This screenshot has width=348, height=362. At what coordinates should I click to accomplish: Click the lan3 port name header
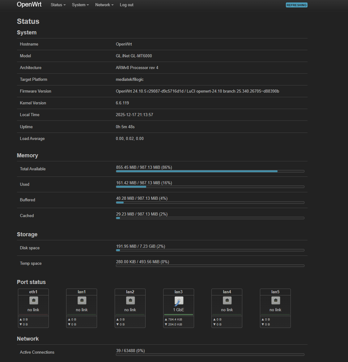(179, 292)
